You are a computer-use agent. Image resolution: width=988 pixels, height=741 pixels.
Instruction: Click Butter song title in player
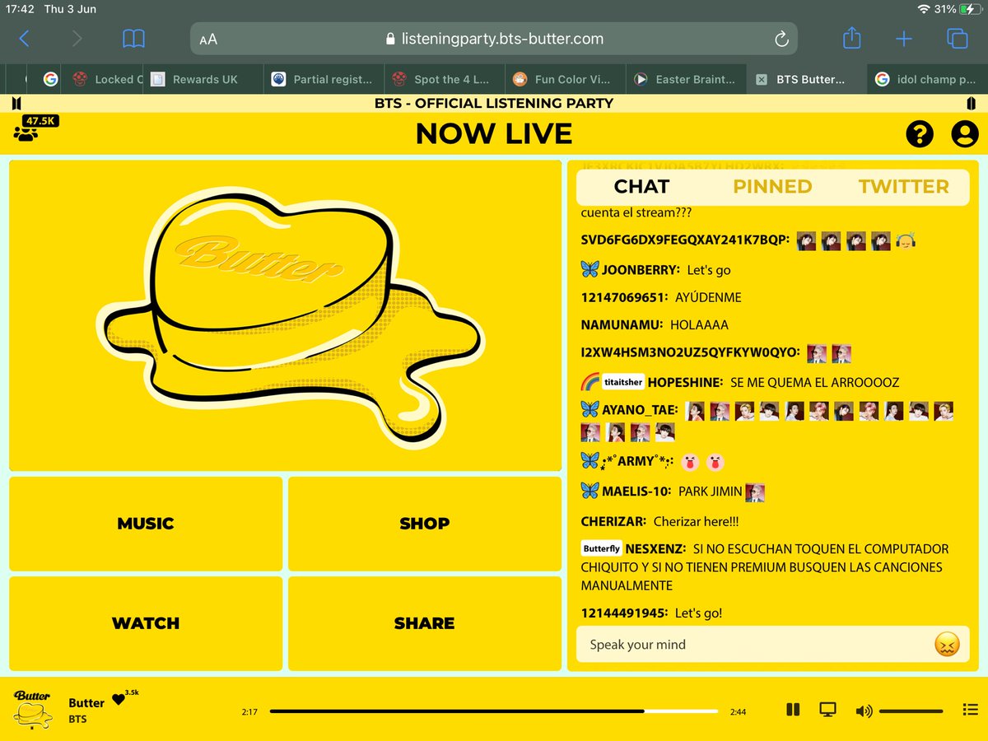tap(86, 703)
